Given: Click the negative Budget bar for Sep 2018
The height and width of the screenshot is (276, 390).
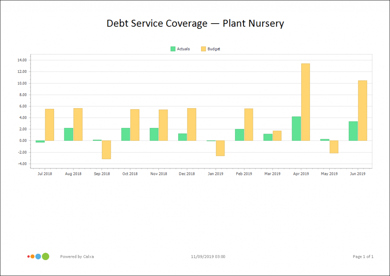Looking at the screenshot, I should [x=106, y=150].
